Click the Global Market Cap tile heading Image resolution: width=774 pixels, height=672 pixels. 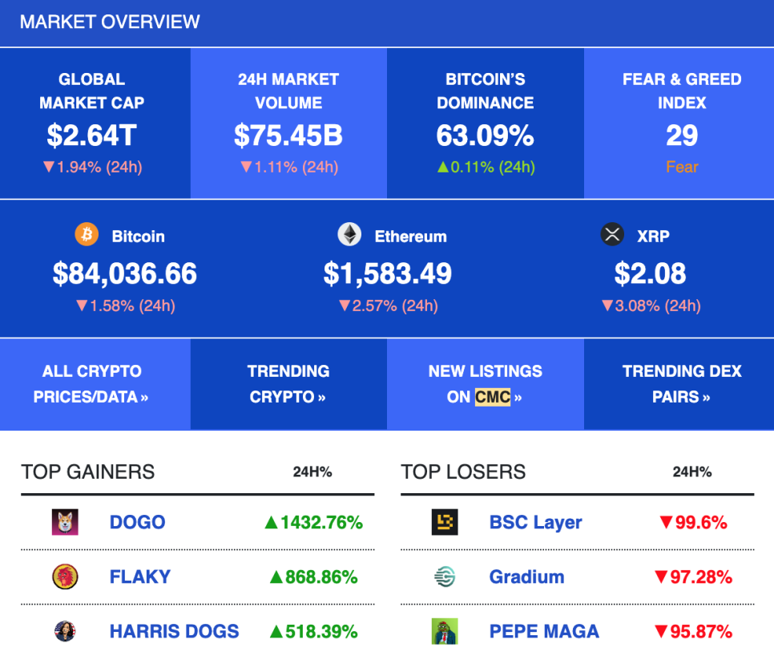point(92,91)
